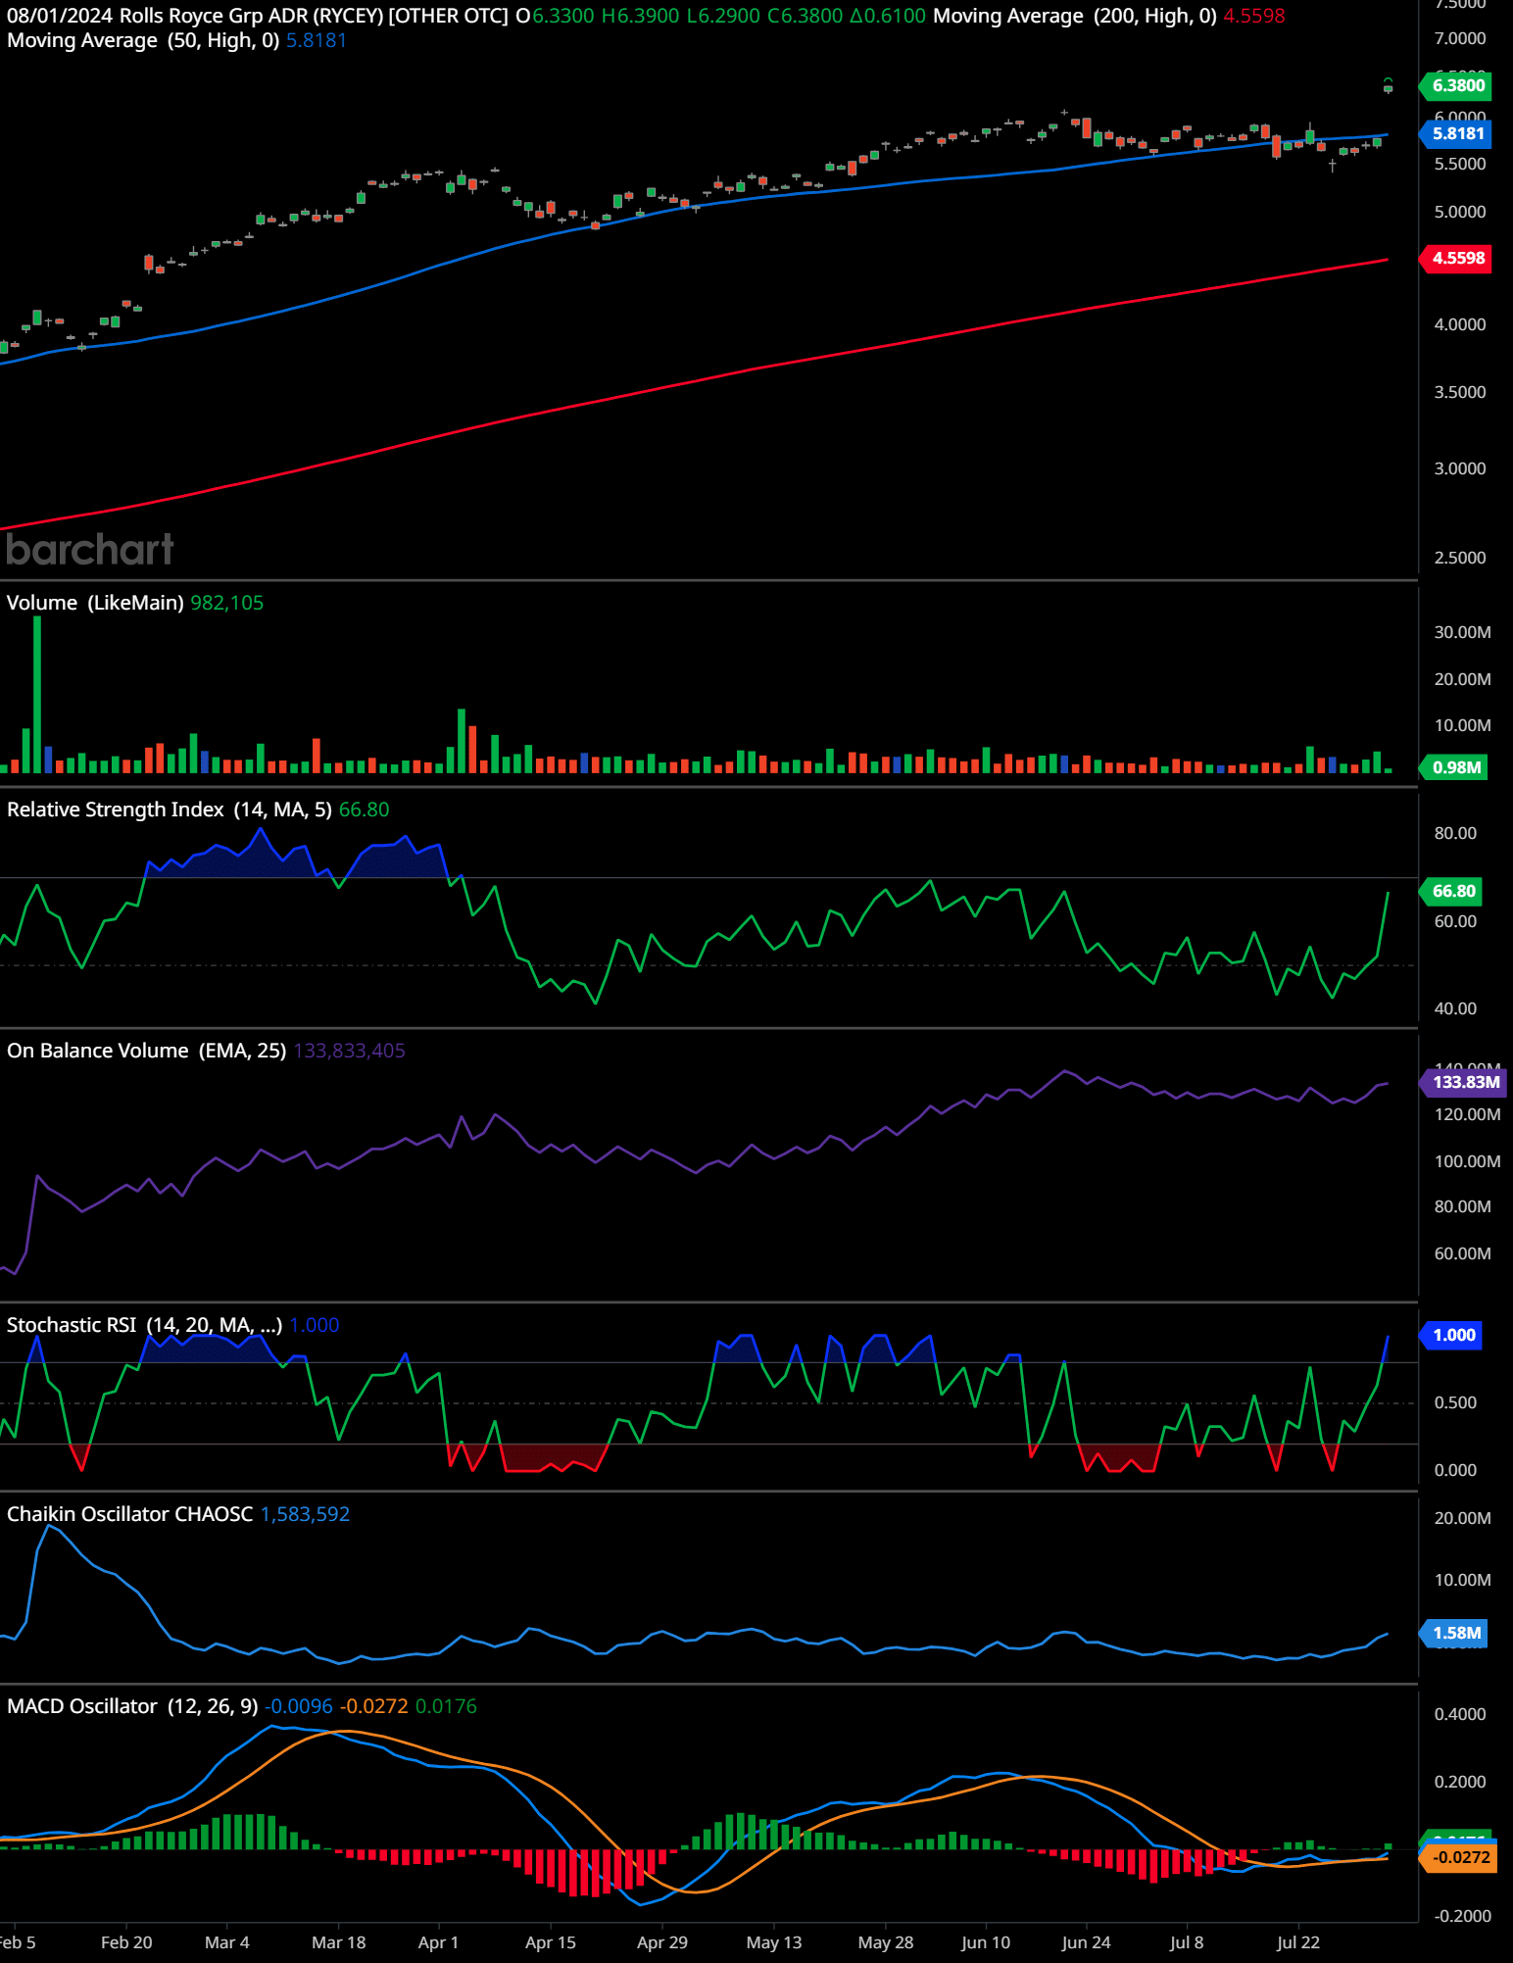Click the Relative Strength Index (14, MA, 5) label
Image resolution: width=1513 pixels, height=1963 pixels.
point(170,810)
